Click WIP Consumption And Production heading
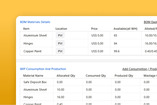 pos(43,69)
